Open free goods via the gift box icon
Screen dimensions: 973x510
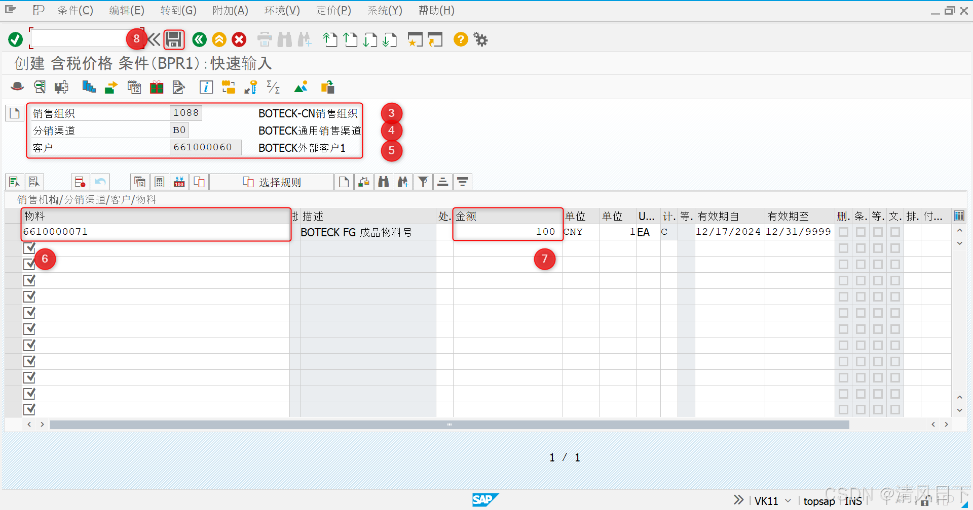(x=157, y=87)
